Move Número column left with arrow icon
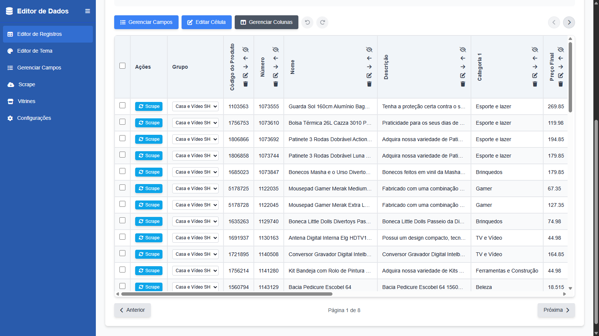The image size is (599, 336). (276, 58)
